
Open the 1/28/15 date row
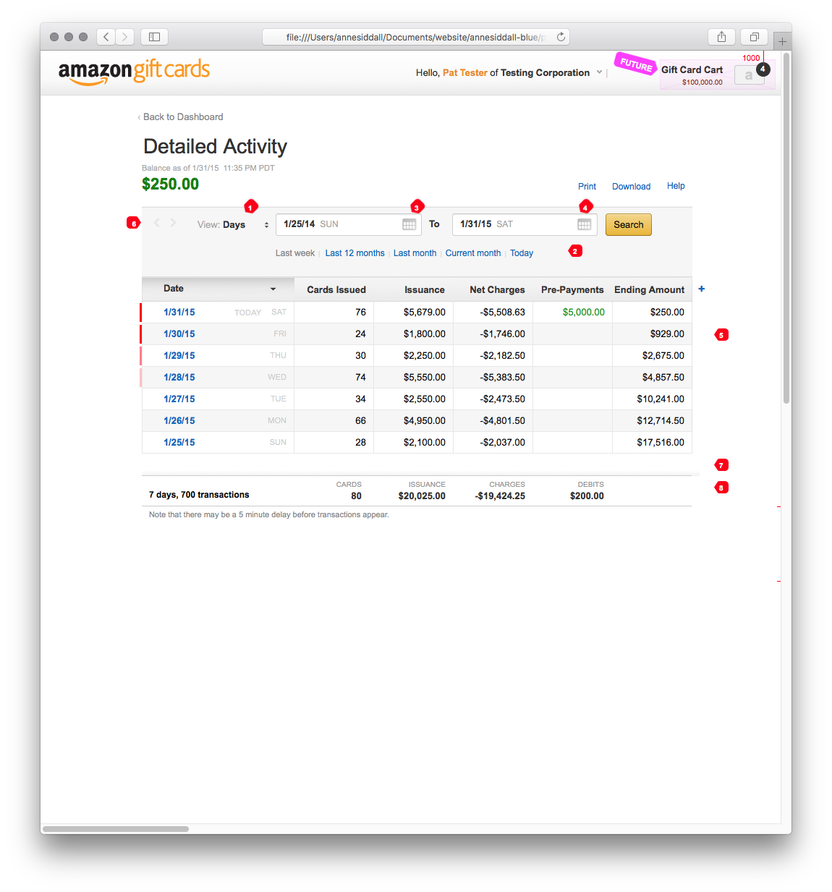pos(179,377)
